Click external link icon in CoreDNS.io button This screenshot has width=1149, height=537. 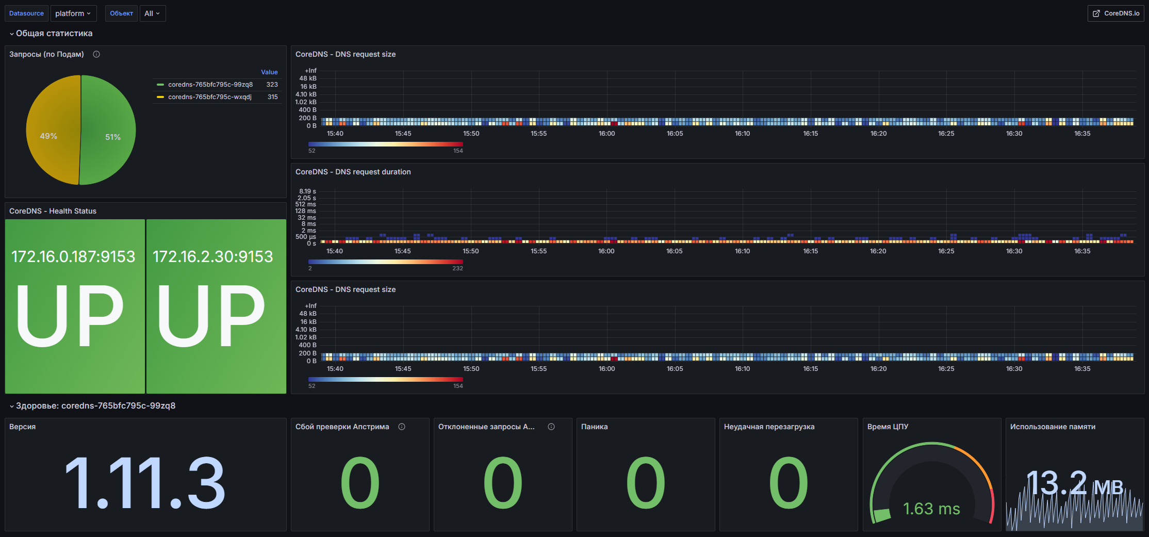pyautogui.click(x=1096, y=13)
